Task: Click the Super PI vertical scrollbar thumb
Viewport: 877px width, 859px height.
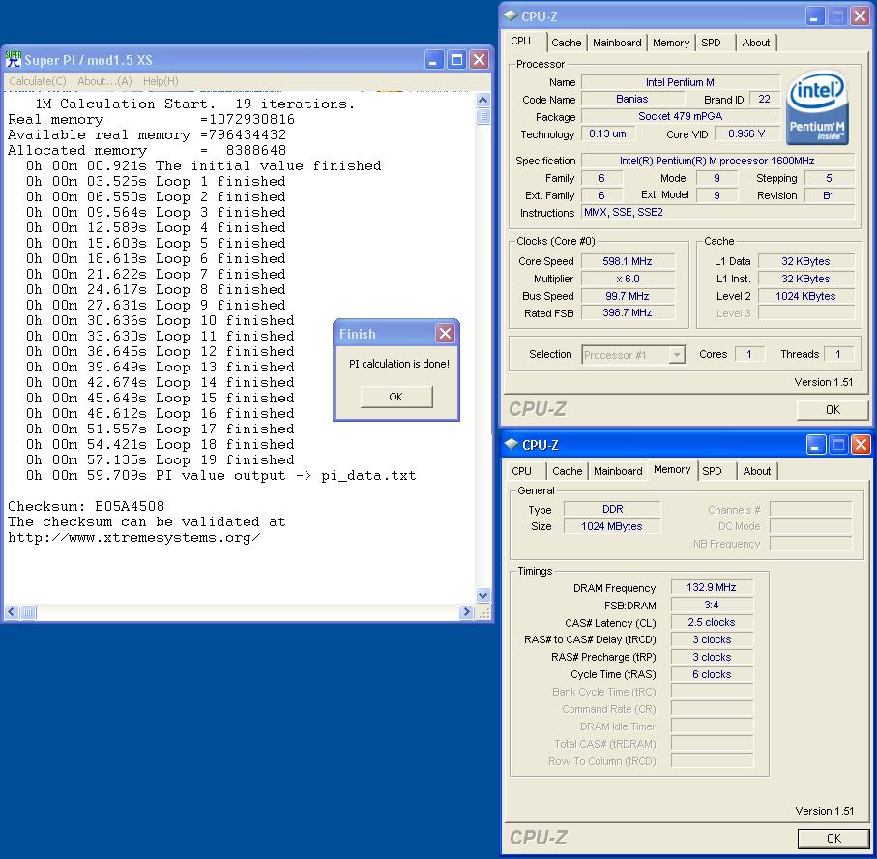Action: point(483,116)
